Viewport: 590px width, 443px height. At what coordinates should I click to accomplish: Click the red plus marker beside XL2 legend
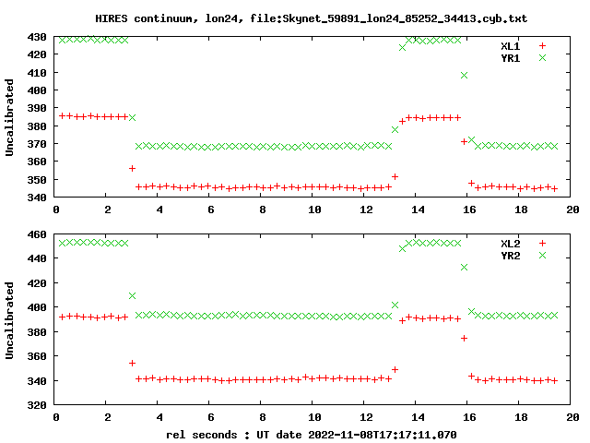542,244
